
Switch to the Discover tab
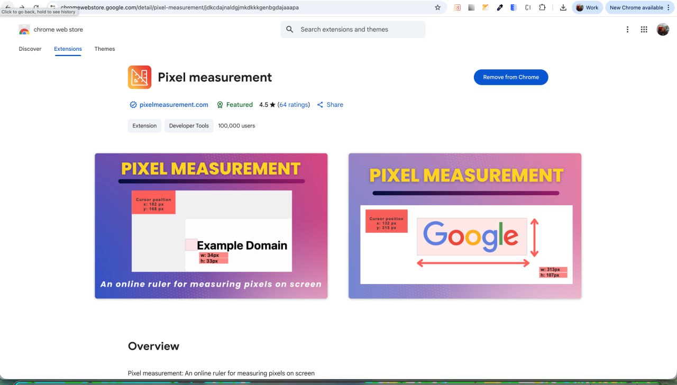[x=30, y=49]
